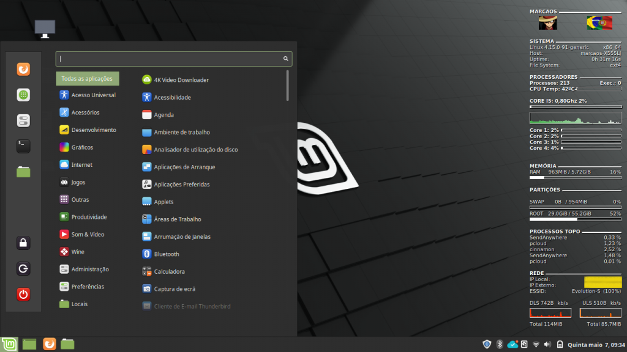The image size is (627, 352).
Task: Launch Firefox from the menu favorites sidebar
Action: pos(23,70)
